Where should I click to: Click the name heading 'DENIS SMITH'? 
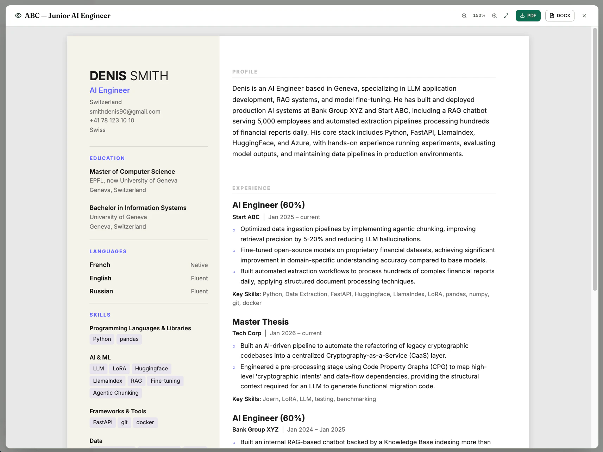tap(129, 76)
